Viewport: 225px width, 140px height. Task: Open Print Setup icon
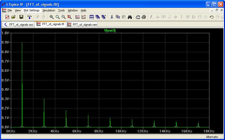click(138, 17)
